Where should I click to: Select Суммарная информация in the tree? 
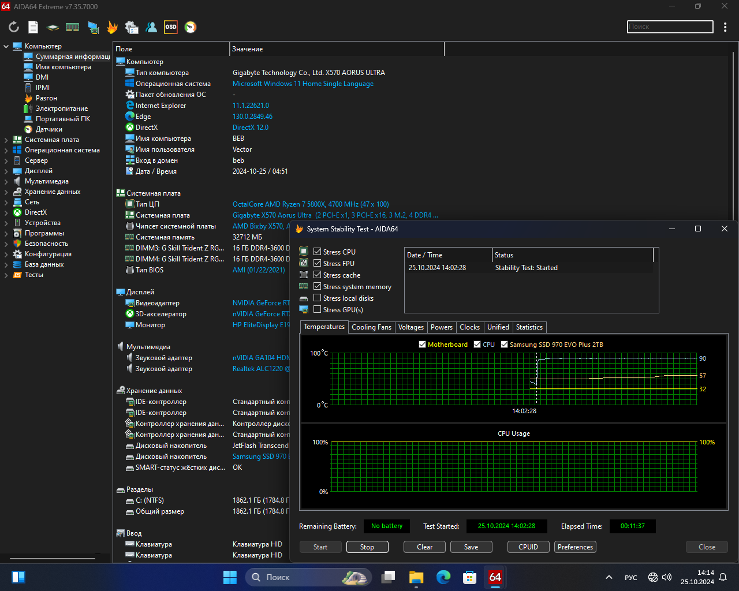[x=73, y=57]
